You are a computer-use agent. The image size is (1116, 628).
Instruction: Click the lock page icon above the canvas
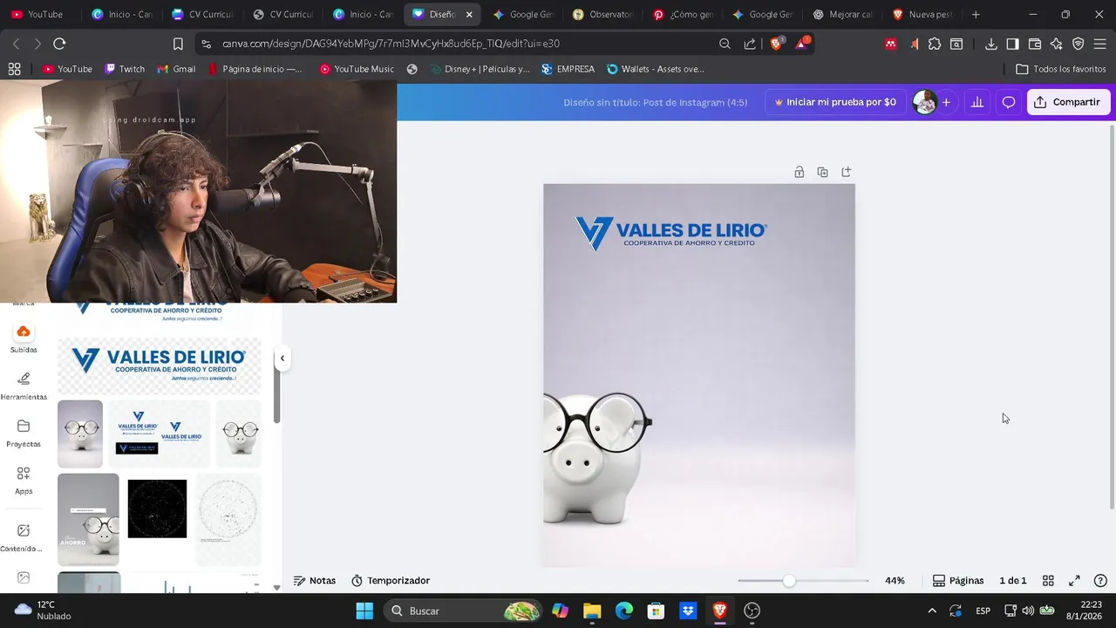pyautogui.click(x=799, y=173)
